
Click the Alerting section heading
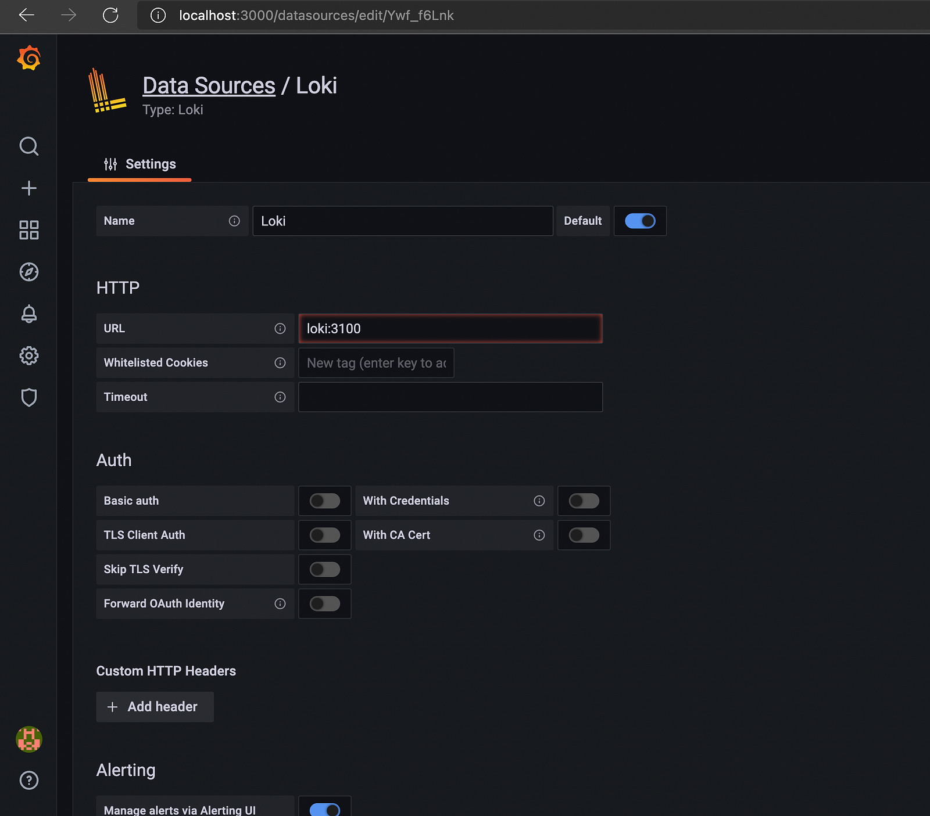(126, 770)
